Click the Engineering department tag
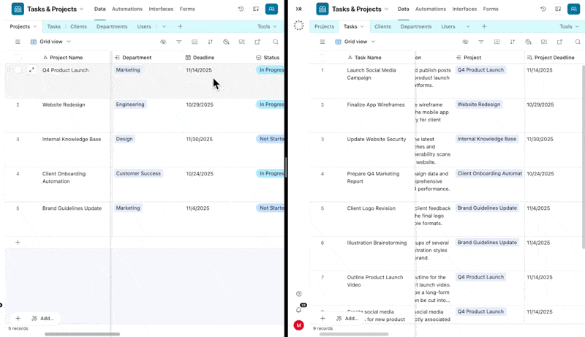The height and width of the screenshot is (337, 585). point(130,105)
